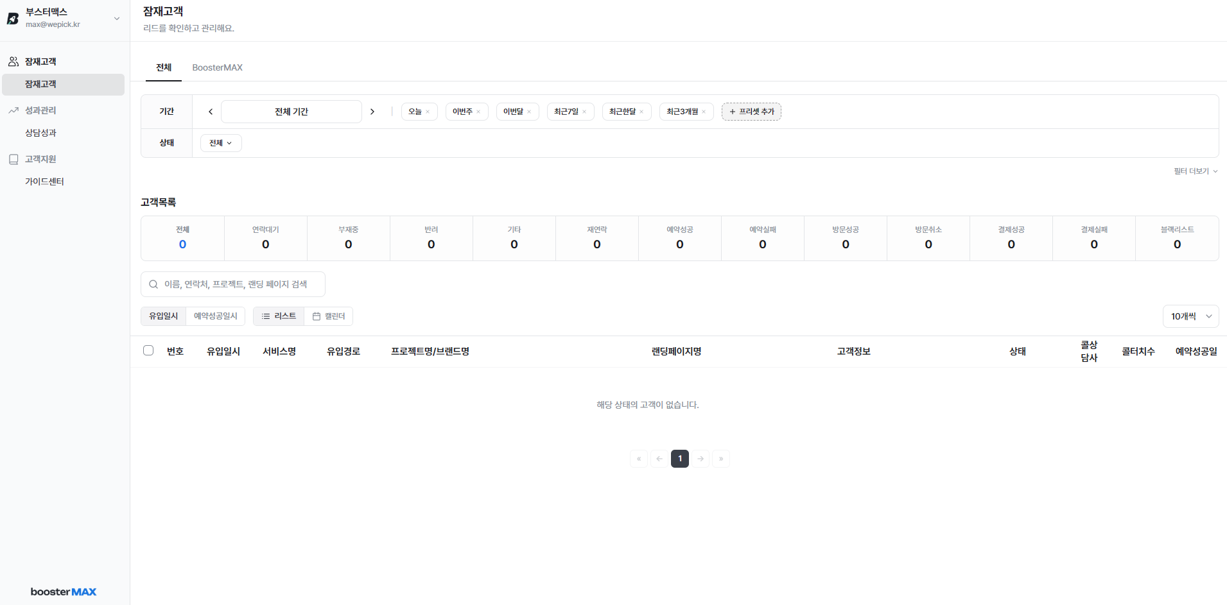This screenshot has width=1227, height=605.
Task: Apply the 최근7일 period preset
Action: pos(566,112)
